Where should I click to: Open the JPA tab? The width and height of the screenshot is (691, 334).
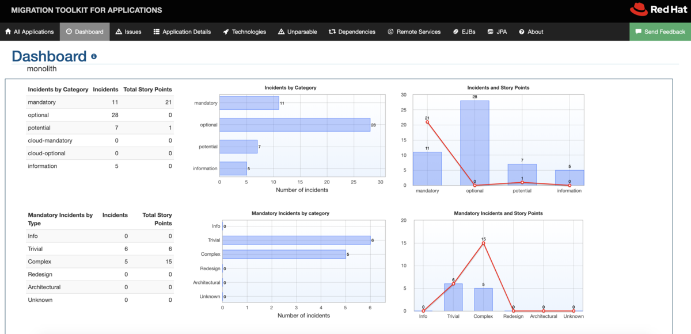tap(497, 32)
